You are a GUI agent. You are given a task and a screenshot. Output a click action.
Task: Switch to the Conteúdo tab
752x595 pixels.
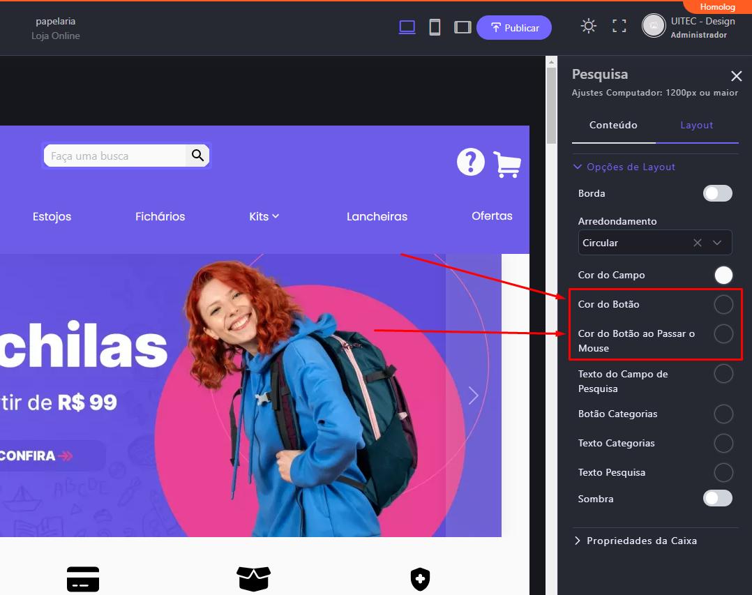pos(613,125)
